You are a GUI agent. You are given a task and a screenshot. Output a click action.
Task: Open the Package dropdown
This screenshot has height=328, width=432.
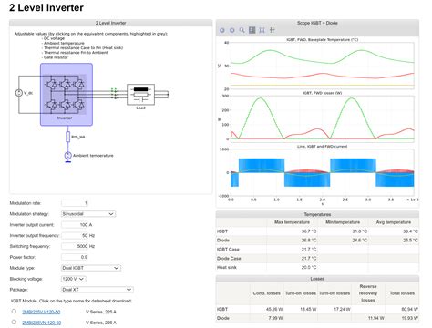[x=98, y=290]
